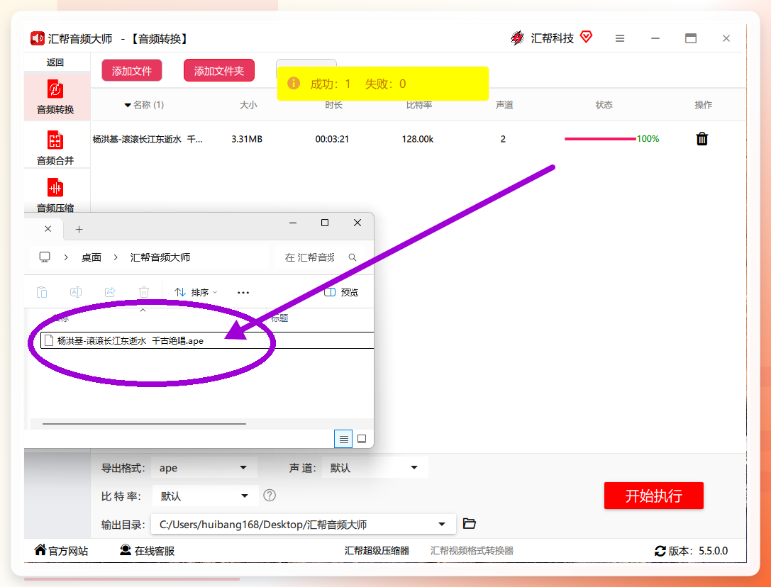Open the 官方网站 link
Screen dimensions: 771x587
[x=61, y=551]
